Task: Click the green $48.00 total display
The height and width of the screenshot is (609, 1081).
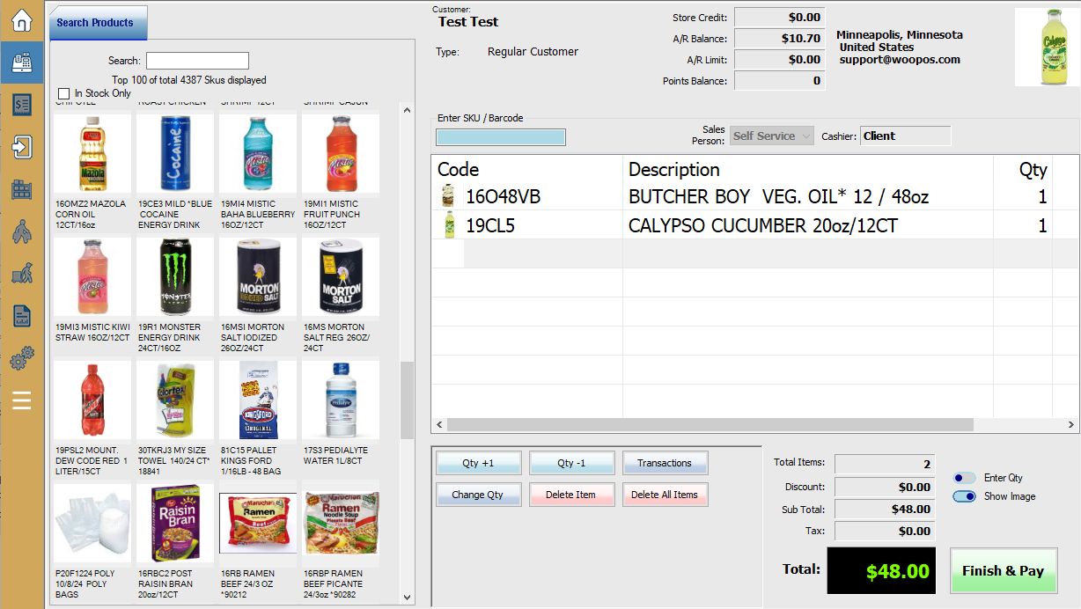Action: (883, 570)
